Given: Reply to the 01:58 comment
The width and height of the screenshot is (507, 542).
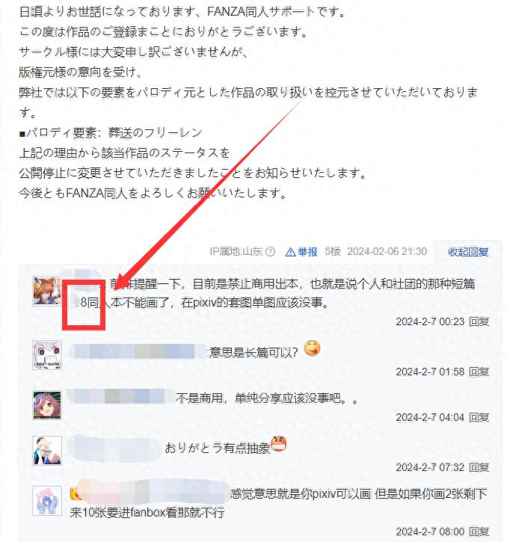Looking at the screenshot, I should click(479, 372).
